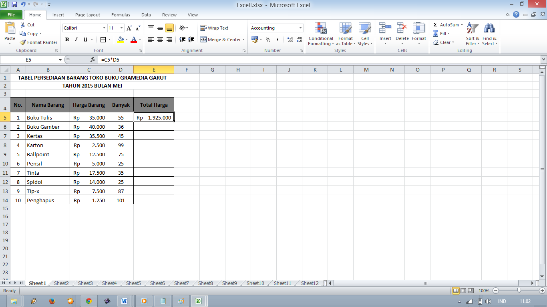Open Merge & Center dropdown arrow
Viewport: 547px width, 307px height.
(244, 40)
